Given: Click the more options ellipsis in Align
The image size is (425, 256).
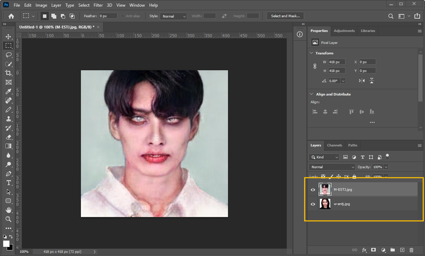Looking at the screenshot, I should (x=372, y=123).
